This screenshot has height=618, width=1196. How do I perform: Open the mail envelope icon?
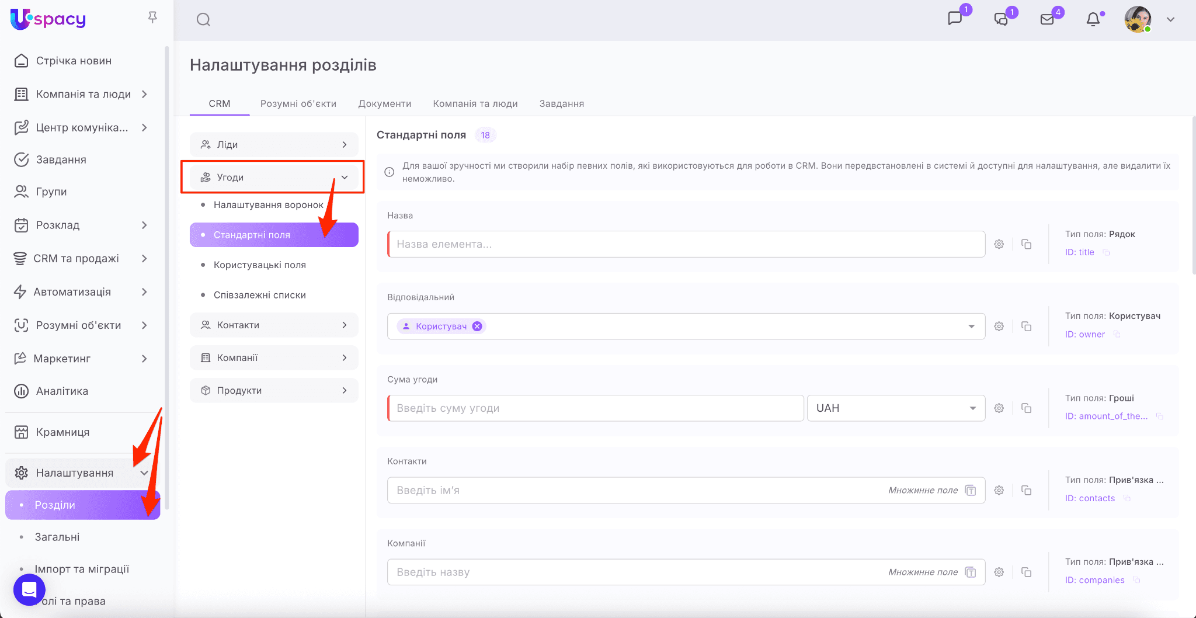[x=1047, y=19]
